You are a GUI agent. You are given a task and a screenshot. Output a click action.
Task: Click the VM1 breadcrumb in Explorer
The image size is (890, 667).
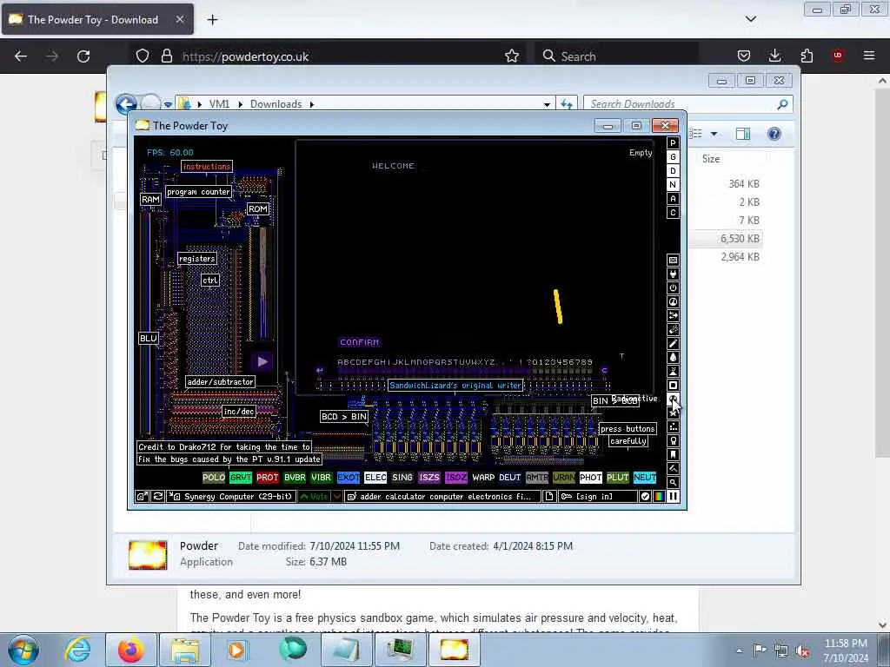pos(219,104)
